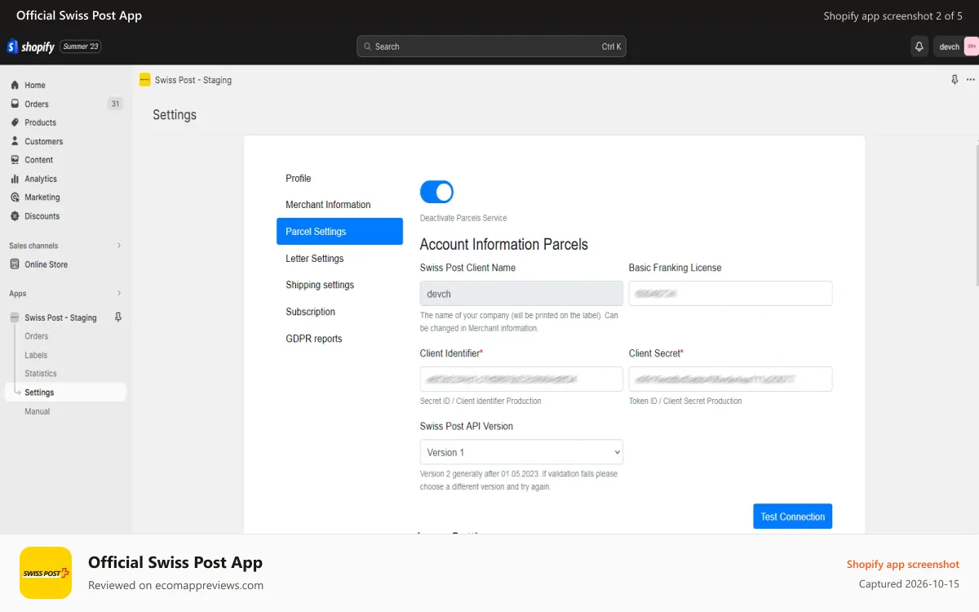Select the Parcel Settings tab
This screenshot has height=612, width=979.
(339, 232)
